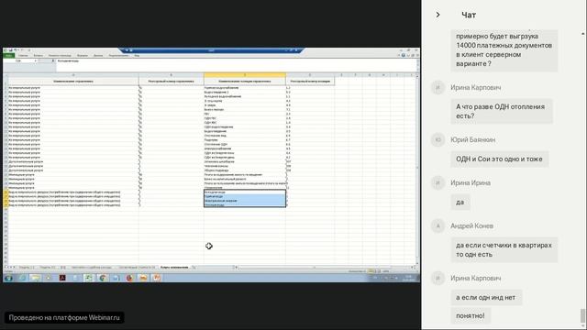Select column D header

(310, 75)
